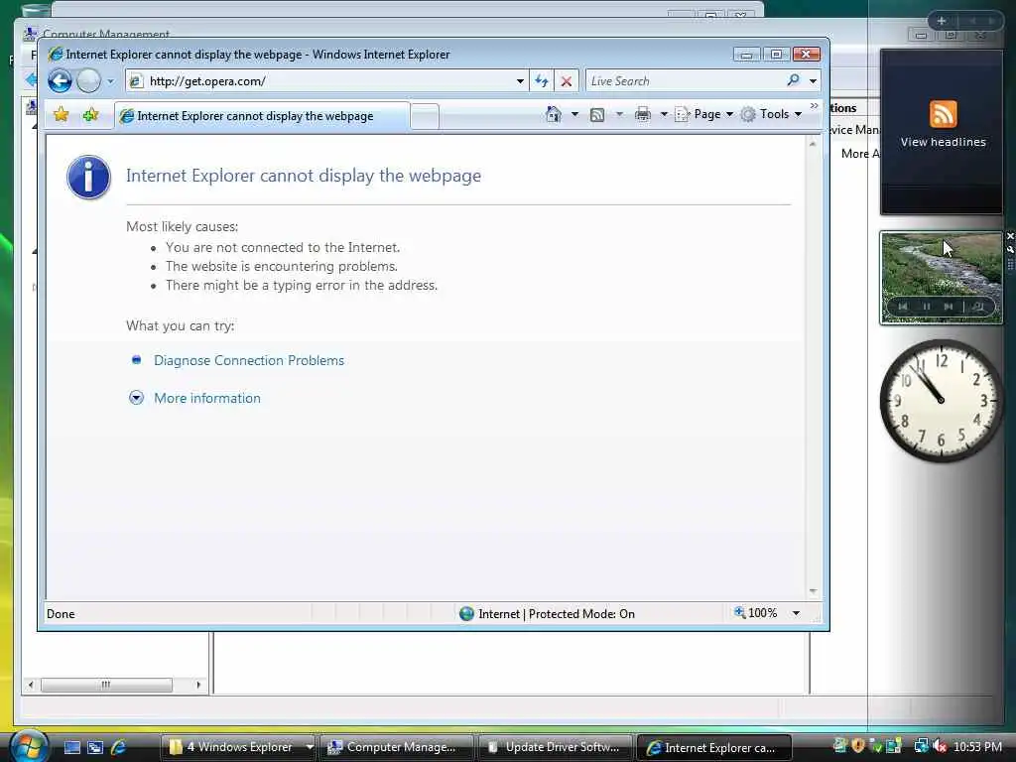Open the Tools menu

pos(771,115)
